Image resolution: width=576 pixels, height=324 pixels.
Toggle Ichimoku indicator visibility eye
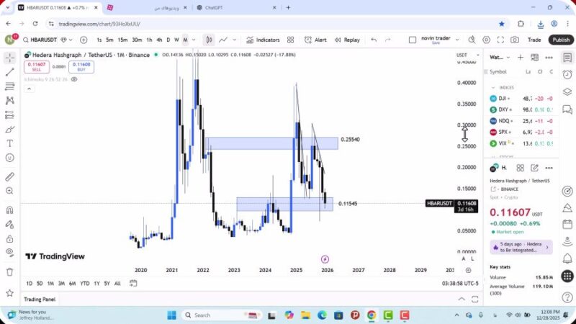tap(74, 79)
